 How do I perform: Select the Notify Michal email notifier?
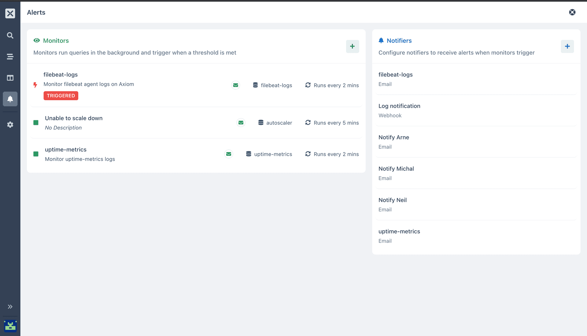tap(396, 169)
